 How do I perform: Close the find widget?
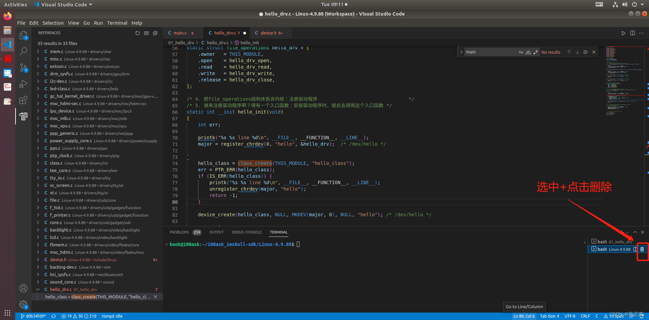coord(594,52)
